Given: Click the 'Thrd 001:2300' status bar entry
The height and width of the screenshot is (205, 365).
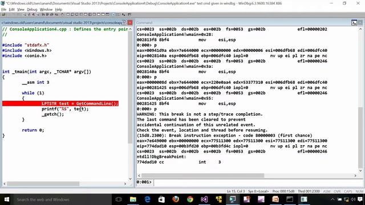Looking at the screenshot, I should 309,191.
